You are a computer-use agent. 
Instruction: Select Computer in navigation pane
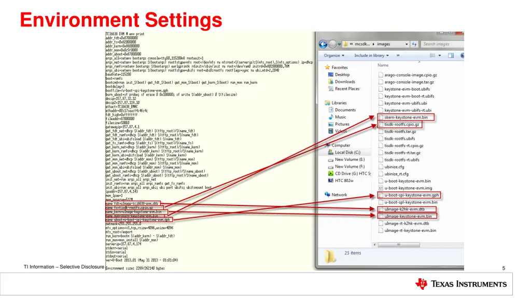coord(341,145)
